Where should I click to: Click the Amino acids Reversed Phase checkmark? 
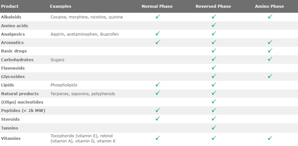tap(214, 25)
